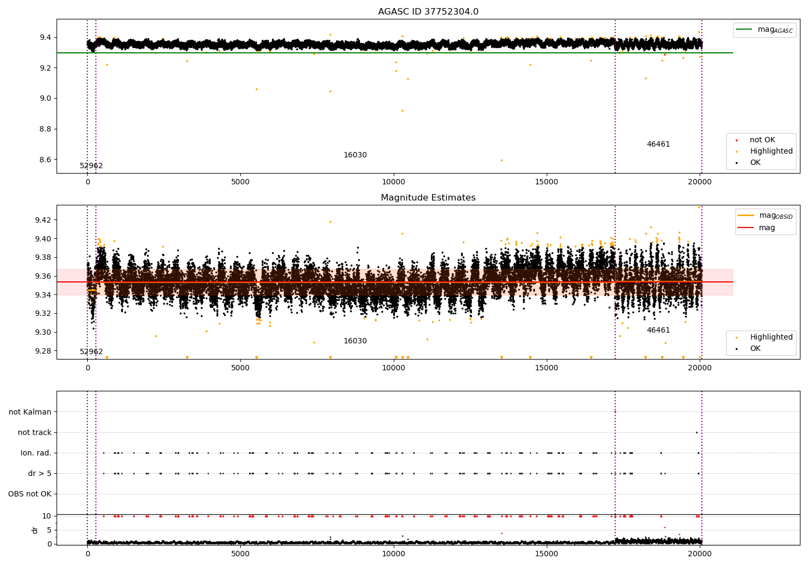The image size is (808, 566).
Task: Click the '16030' annotation in the middle plot
Action: [x=355, y=341]
